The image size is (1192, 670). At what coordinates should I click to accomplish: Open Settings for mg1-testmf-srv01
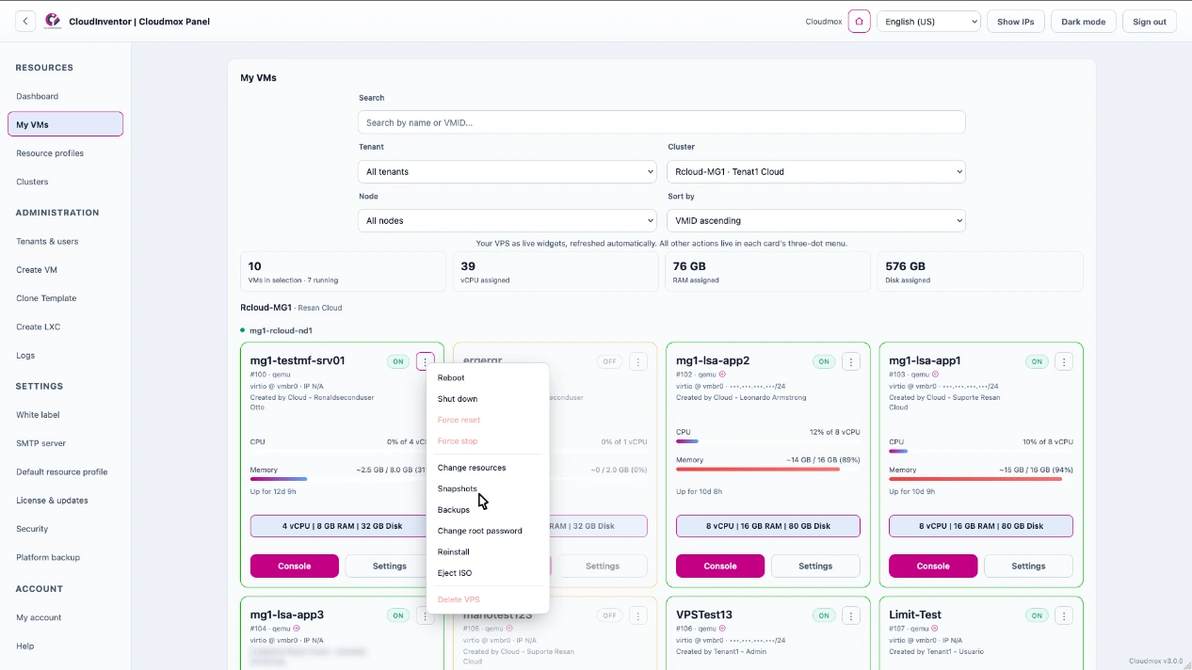click(389, 566)
